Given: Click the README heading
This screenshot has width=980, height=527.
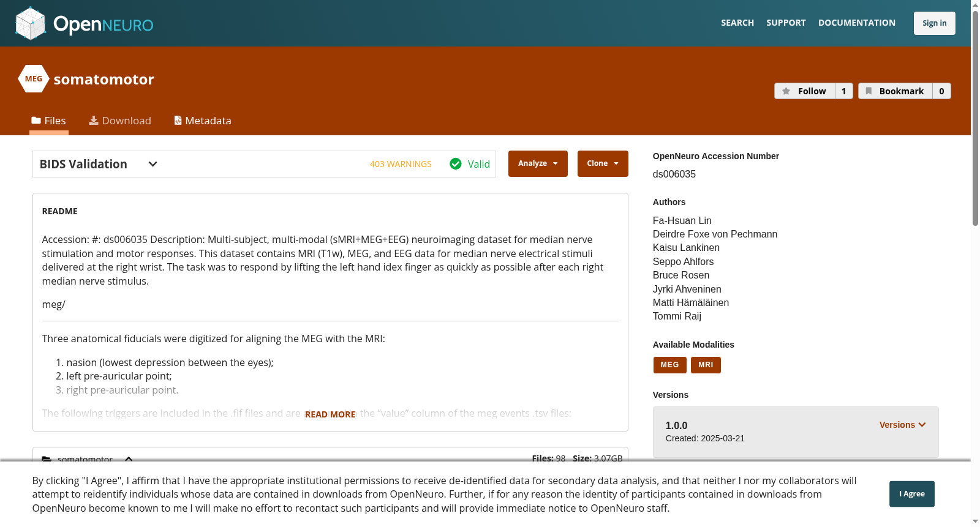Looking at the screenshot, I should [x=60, y=211].
